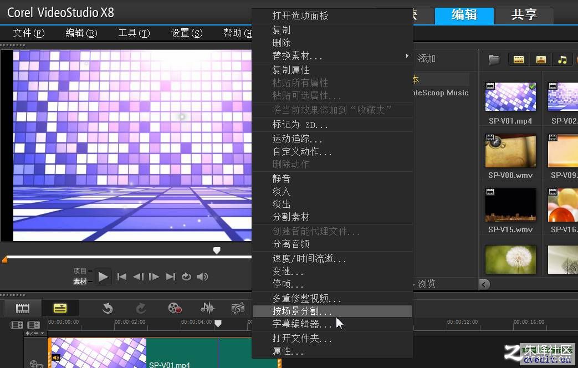This screenshot has height=368, width=578.
Task: Jump to the start of the clip
Action: click(x=122, y=277)
